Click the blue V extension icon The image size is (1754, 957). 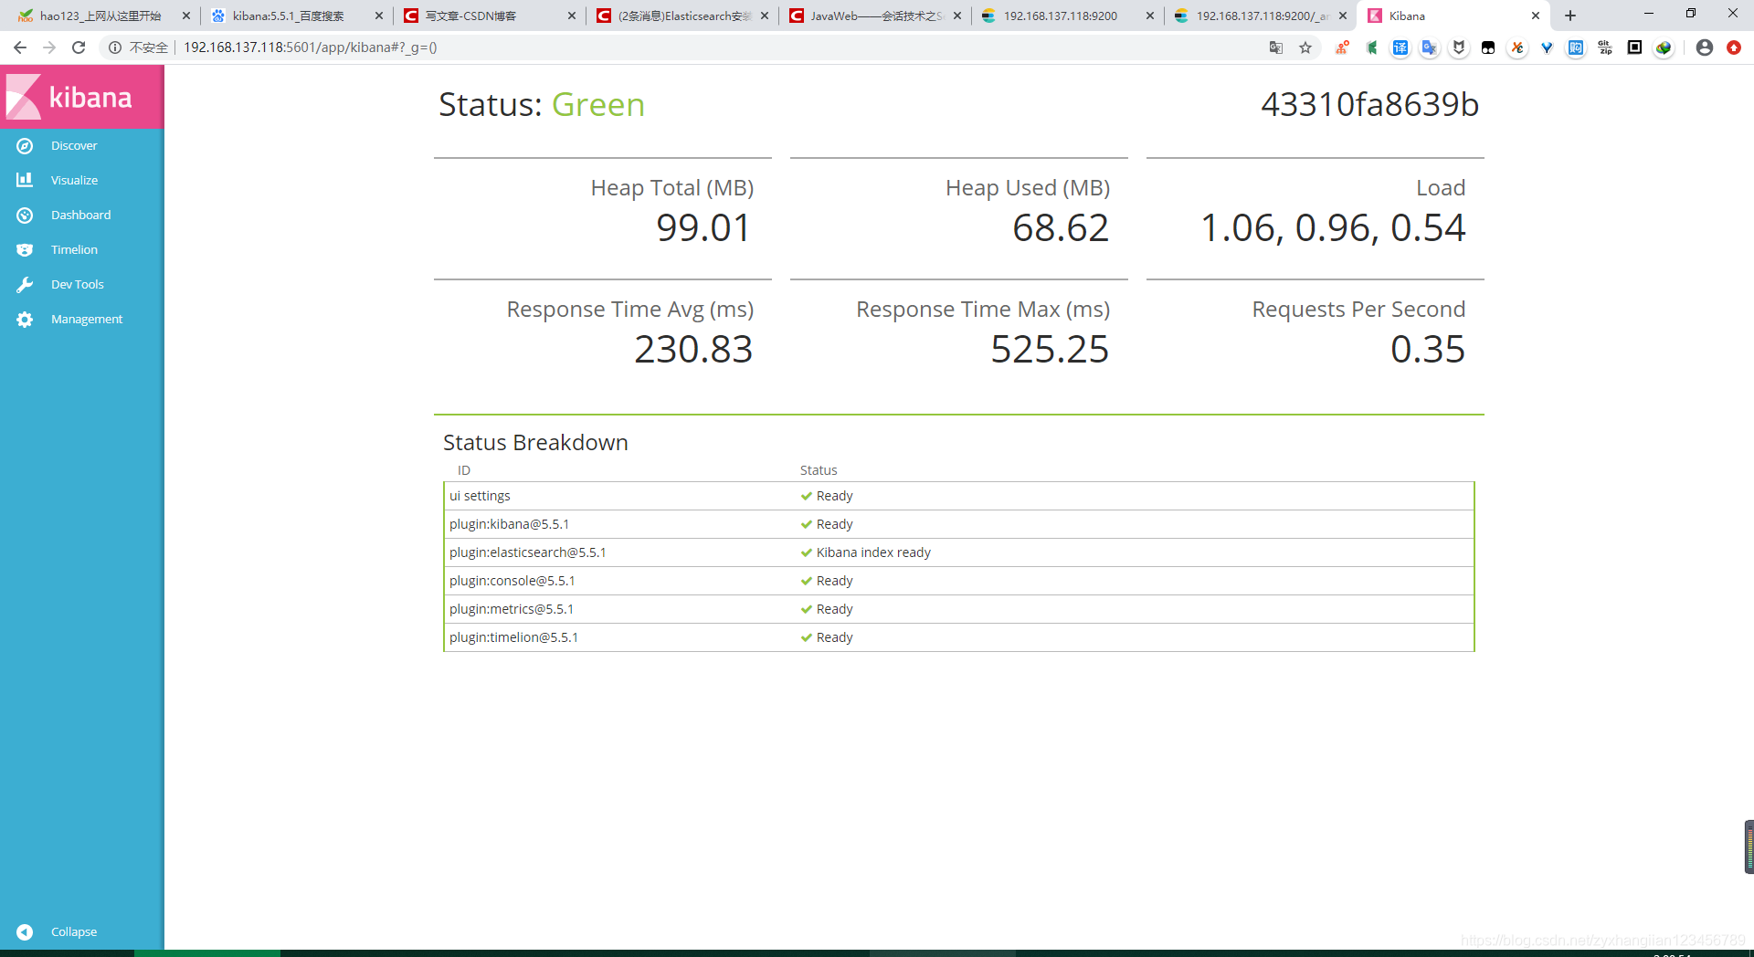(1547, 47)
